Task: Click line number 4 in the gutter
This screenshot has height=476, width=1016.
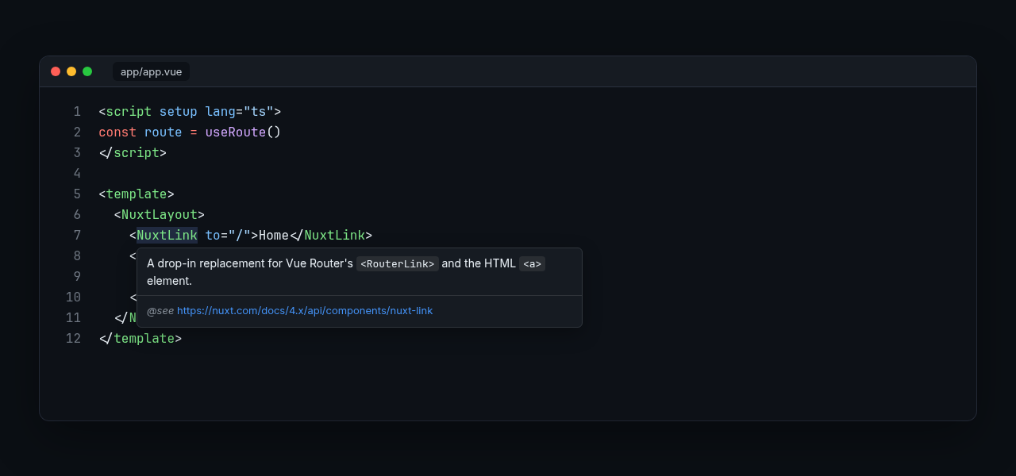Action: [x=77, y=173]
